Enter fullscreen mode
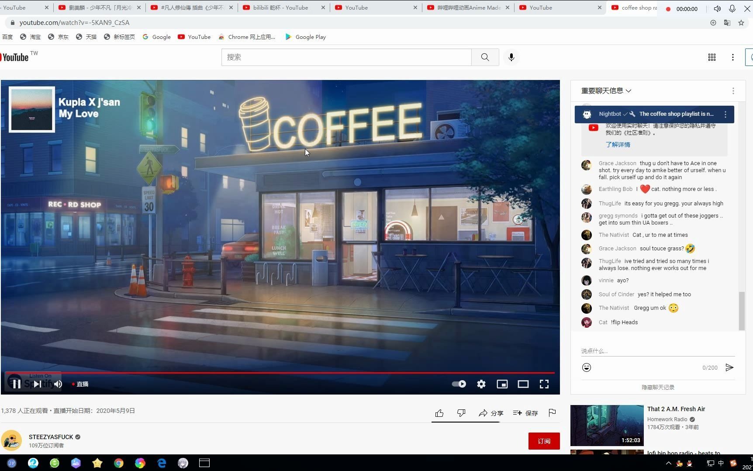The width and height of the screenshot is (753, 471). pyautogui.click(x=544, y=384)
